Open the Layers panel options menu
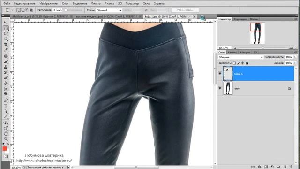This screenshot has width=300, height=169. tap(296, 52)
